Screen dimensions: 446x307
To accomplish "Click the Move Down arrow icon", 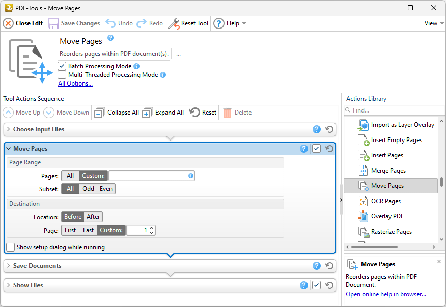I will pos(49,113).
